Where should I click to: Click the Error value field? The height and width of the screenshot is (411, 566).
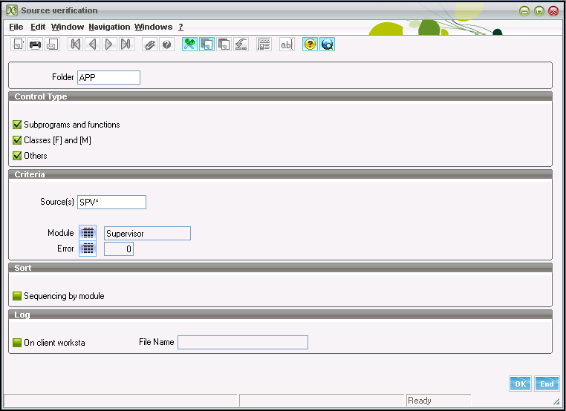click(119, 249)
